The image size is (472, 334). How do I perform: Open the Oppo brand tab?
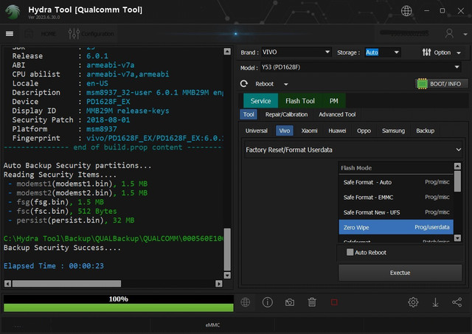[x=364, y=131]
